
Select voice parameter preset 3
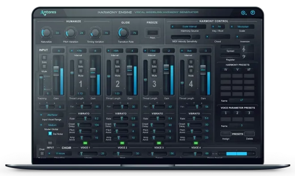[x=249, y=113]
